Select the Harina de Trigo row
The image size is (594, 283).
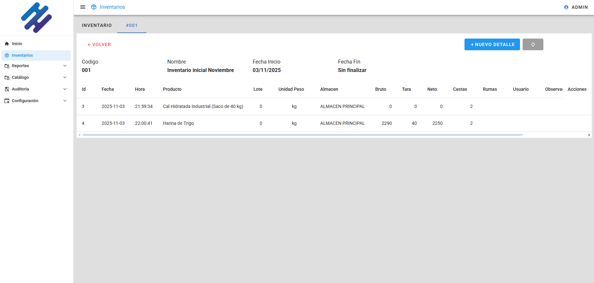click(x=178, y=123)
